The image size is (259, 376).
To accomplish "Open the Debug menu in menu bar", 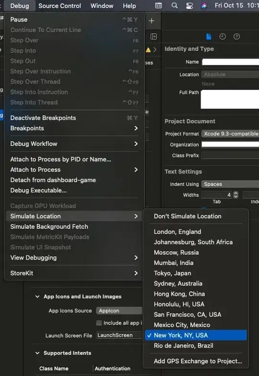I will click(x=19, y=6).
